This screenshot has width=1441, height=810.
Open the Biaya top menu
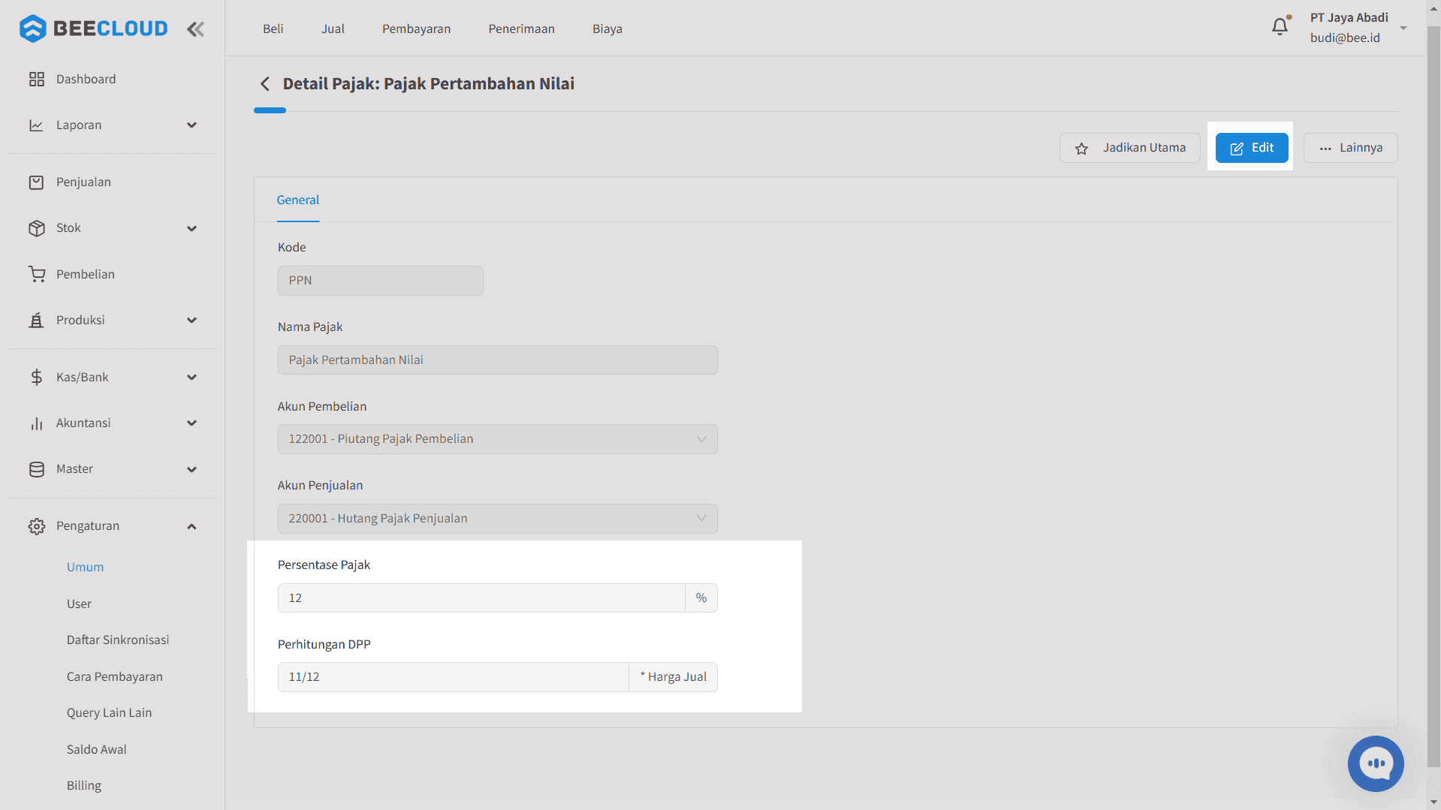607,29
